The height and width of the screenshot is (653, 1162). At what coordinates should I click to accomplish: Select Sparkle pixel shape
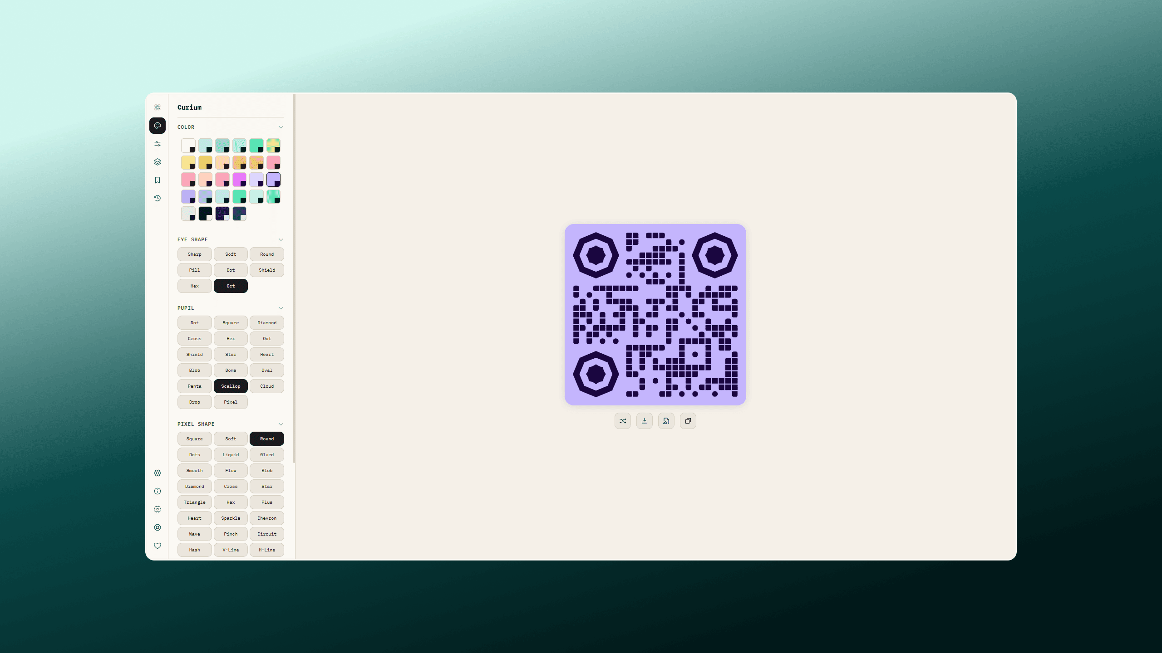[x=231, y=518]
